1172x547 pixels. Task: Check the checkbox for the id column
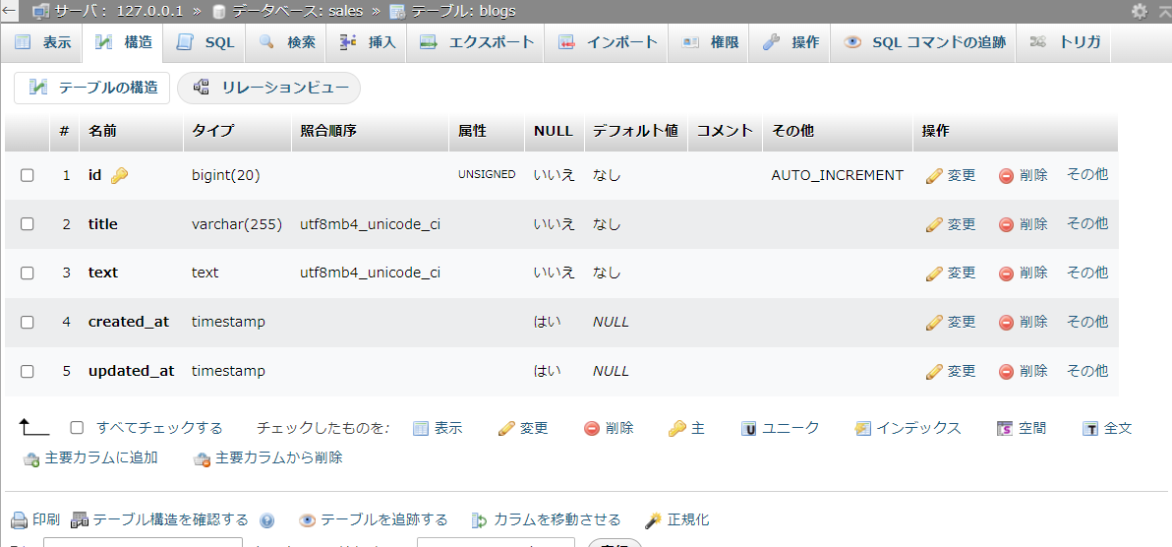[x=28, y=175]
